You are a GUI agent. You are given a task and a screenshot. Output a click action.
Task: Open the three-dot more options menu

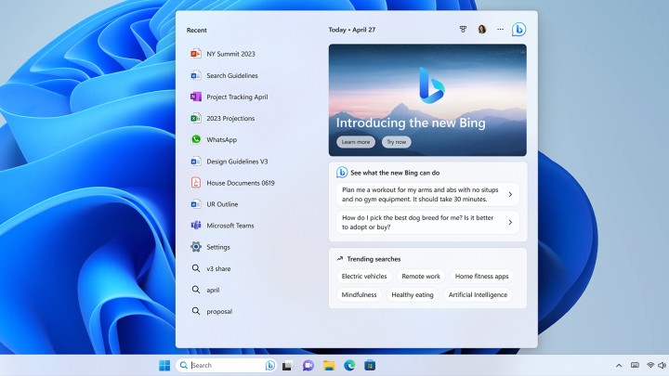(500, 30)
